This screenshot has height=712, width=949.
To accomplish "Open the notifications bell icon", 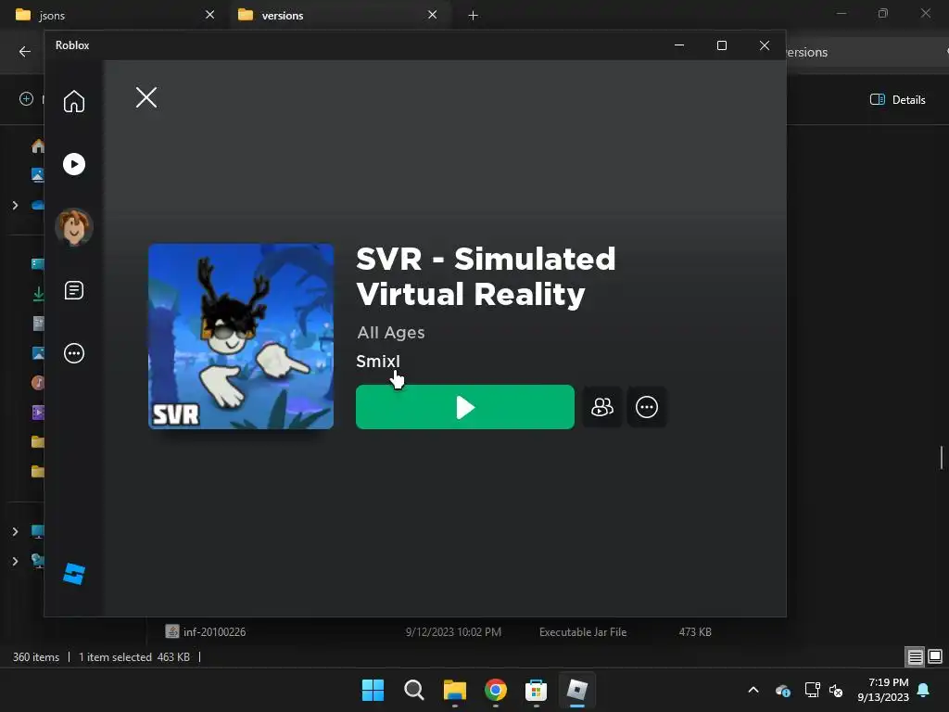I will 924,690.
